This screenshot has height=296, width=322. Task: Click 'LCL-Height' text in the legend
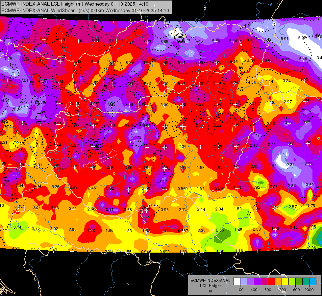click(x=210, y=286)
